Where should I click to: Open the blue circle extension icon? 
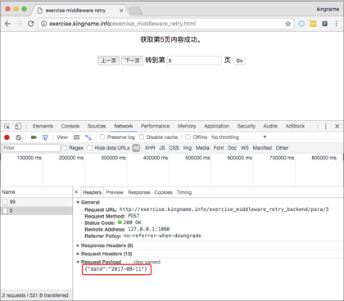(301, 24)
